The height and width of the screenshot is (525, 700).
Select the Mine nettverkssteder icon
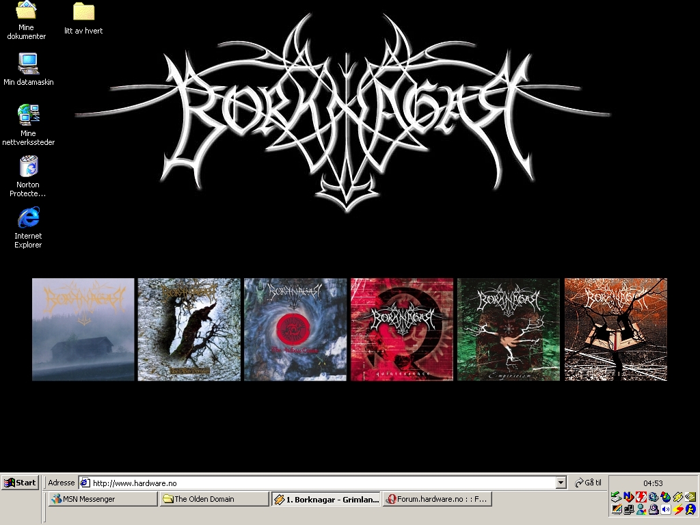[x=28, y=125]
